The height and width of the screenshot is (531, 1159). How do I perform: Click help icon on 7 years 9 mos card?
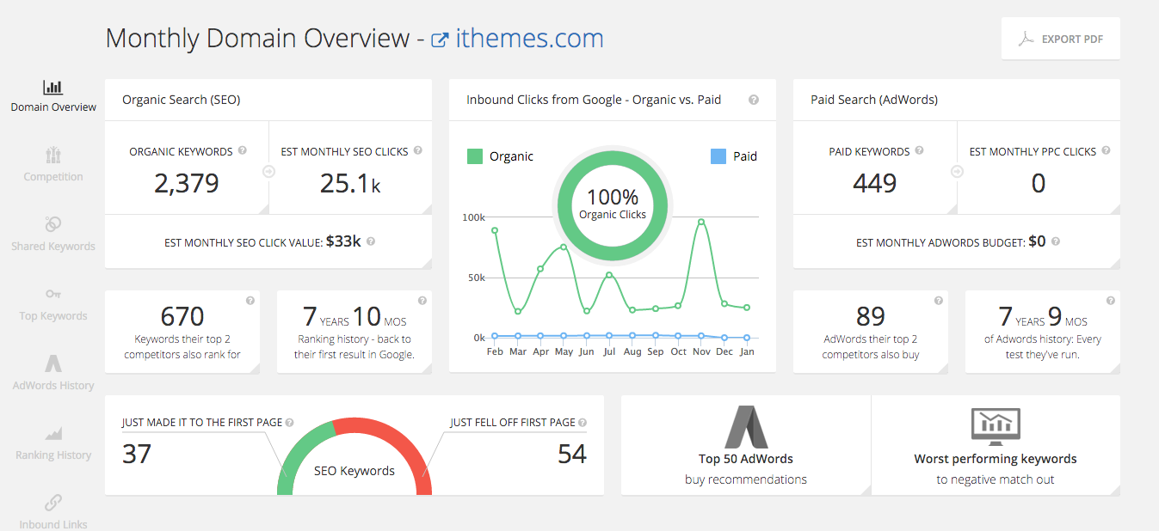click(x=1111, y=301)
